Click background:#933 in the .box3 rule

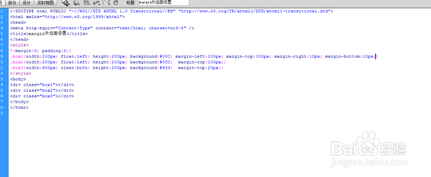(x=151, y=68)
